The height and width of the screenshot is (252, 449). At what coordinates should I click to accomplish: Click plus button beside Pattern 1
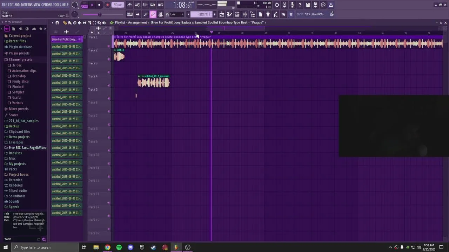215,14
